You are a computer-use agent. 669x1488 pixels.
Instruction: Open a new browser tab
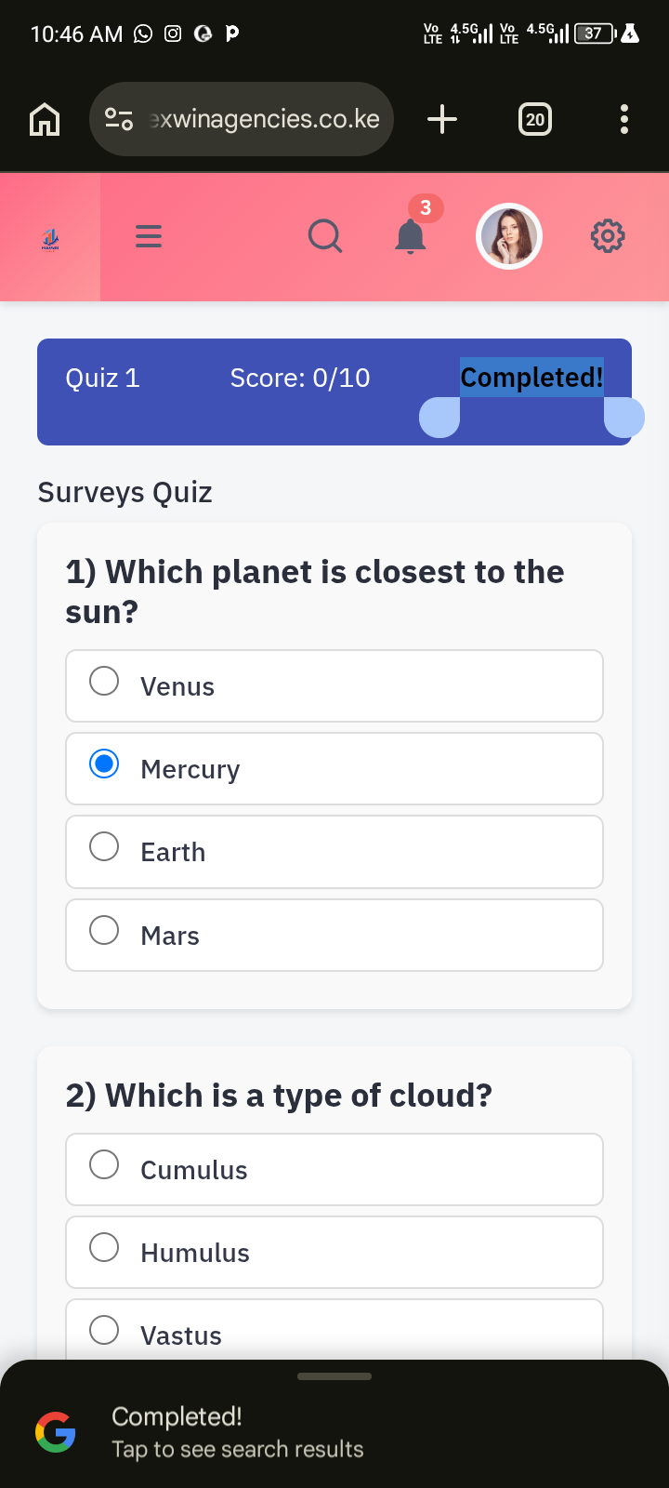point(442,119)
